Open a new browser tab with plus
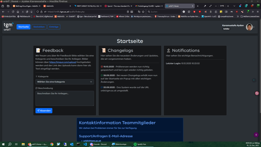Viewport: 261px width, 147px height. coord(198,6)
